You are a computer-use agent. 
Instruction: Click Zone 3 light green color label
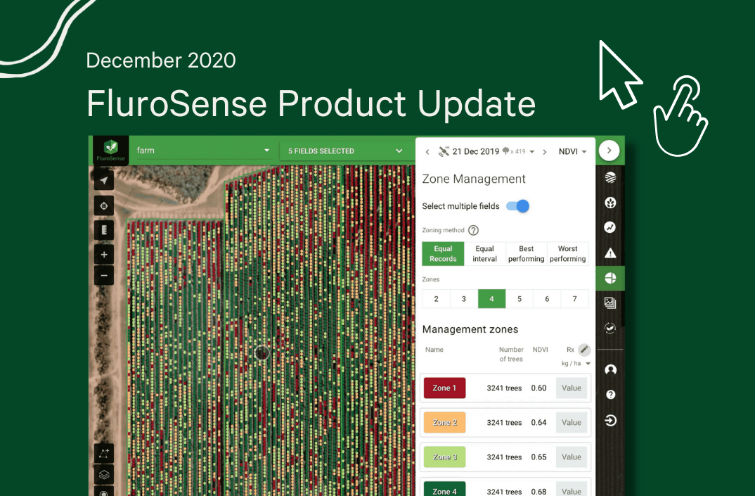[444, 457]
